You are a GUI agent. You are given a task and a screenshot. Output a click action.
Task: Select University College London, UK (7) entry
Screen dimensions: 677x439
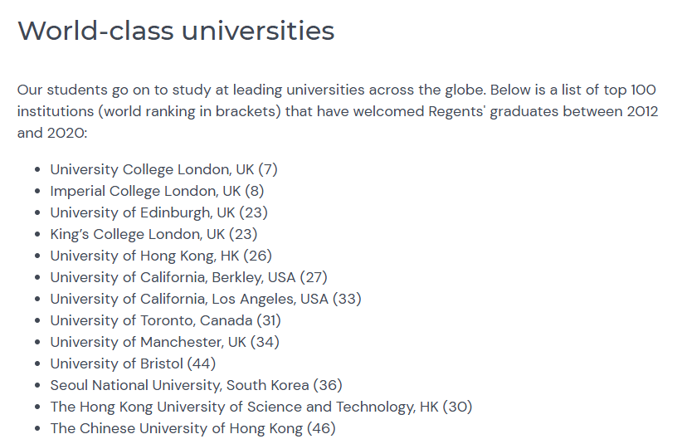(x=163, y=169)
